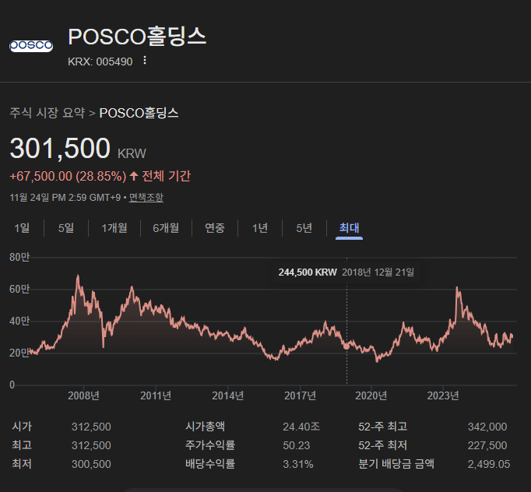Click the +67,500.00 (28.85%) change text
The image size is (531, 492).
[x=68, y=177]
